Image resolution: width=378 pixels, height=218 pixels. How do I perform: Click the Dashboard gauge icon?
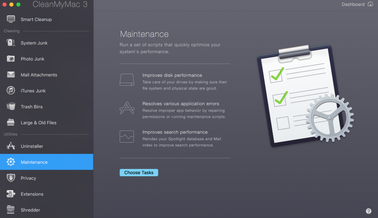click(x=370, y=4)
